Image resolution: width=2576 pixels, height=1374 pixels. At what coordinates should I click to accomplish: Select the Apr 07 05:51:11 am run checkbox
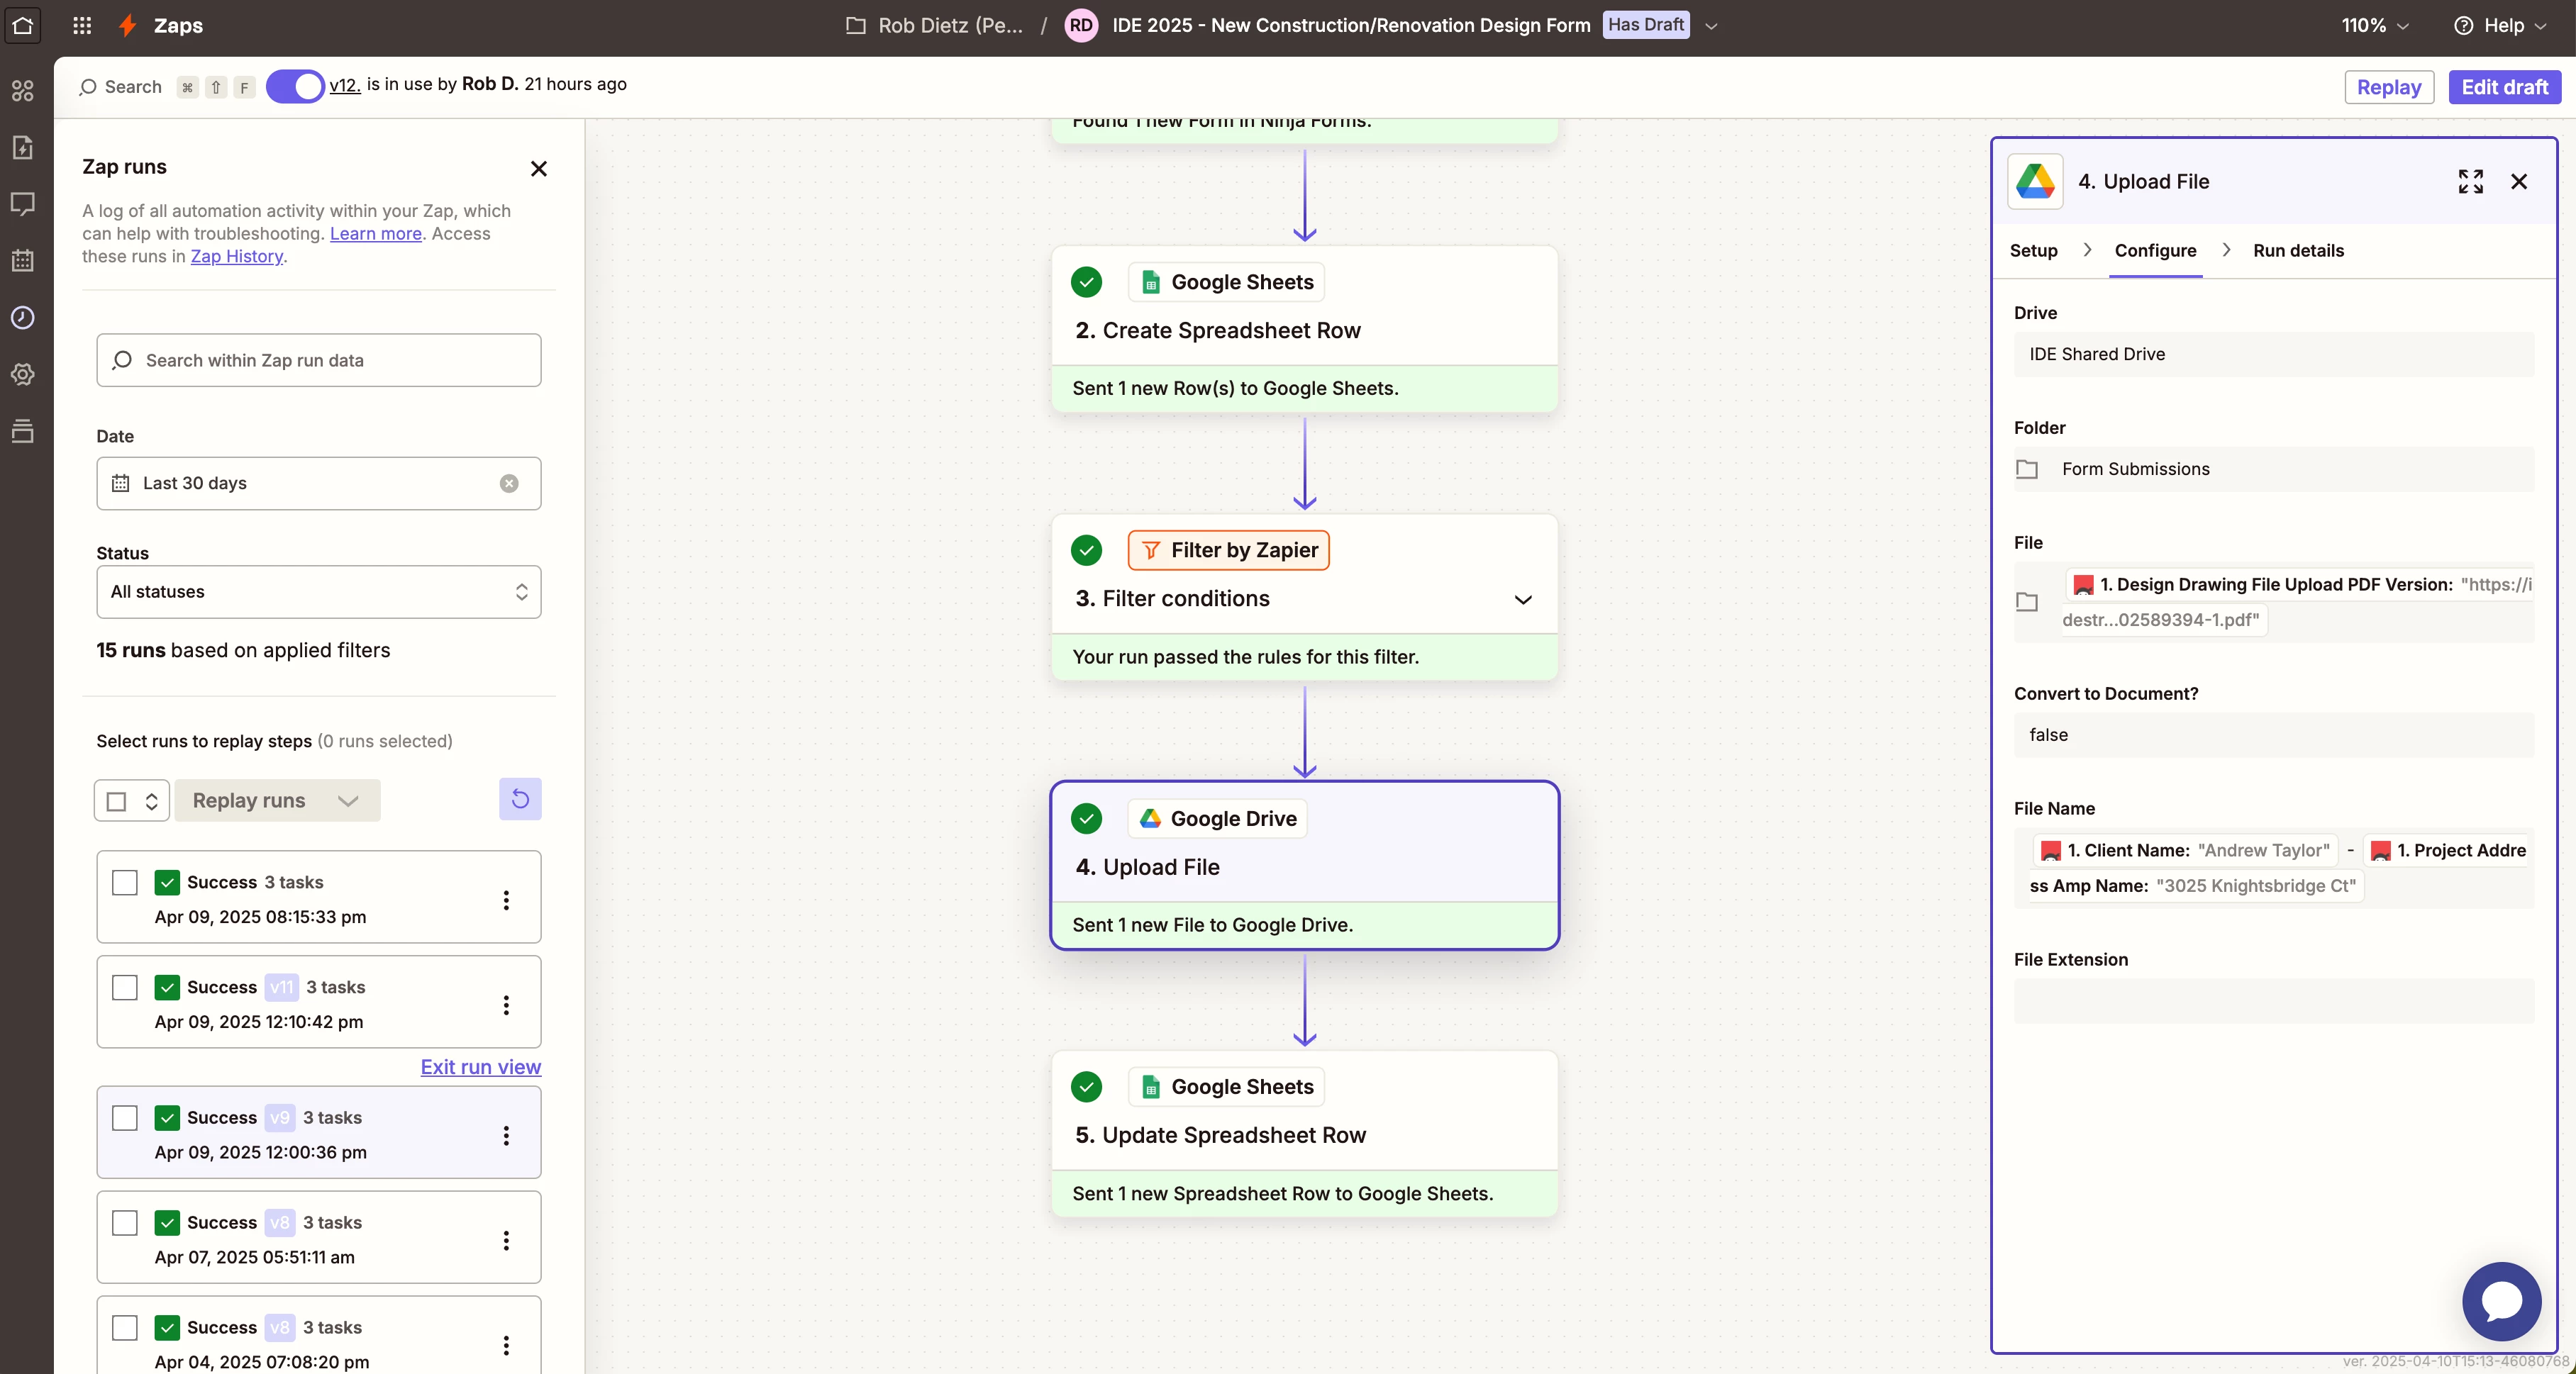point(125,1223)
